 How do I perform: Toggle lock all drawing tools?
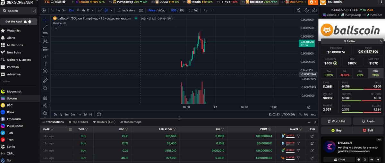pos(45,112)
